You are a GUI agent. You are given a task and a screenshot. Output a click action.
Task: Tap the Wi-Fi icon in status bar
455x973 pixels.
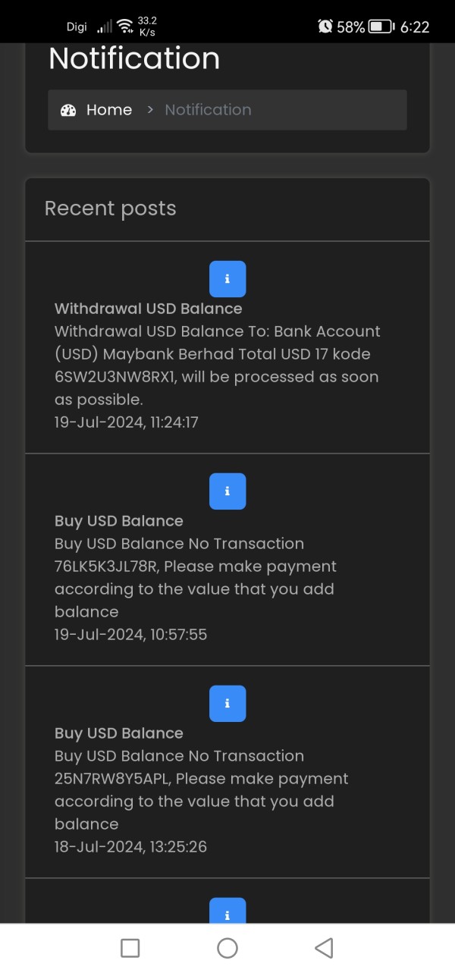coord(125,27)
